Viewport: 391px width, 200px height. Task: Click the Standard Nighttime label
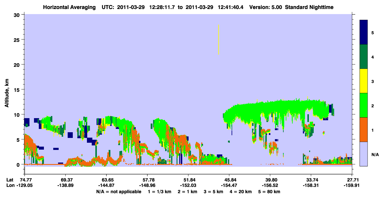coord(309,7)
